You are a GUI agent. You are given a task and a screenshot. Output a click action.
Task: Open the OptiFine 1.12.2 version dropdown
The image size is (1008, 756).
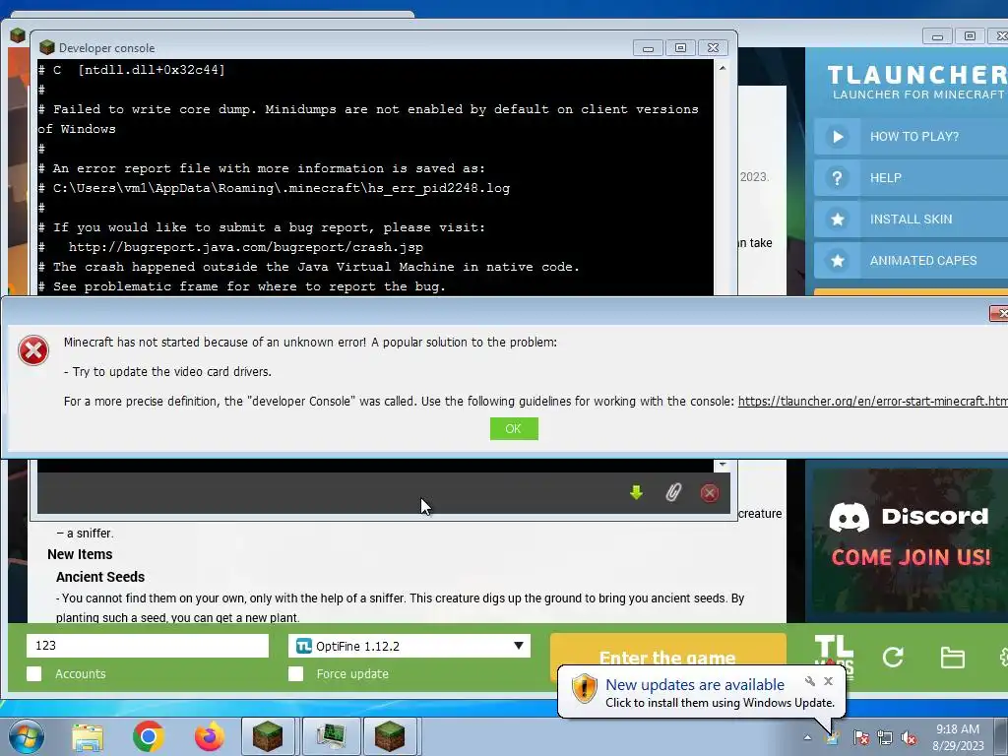click(x=409, y=646)
